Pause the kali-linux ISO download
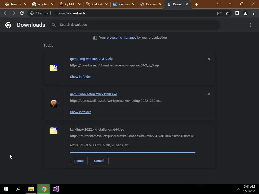The image size is (259, 194). pos(79,161)
